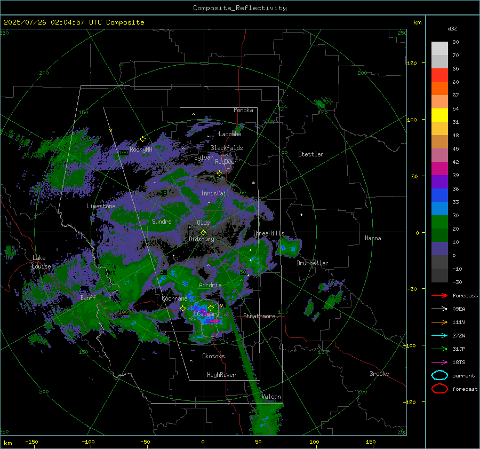Click the lightest gray 80 dBZ swatch
480x449 pixels.
point(439,49)
